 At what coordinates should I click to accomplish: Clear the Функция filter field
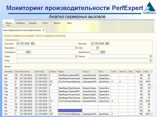151,56
